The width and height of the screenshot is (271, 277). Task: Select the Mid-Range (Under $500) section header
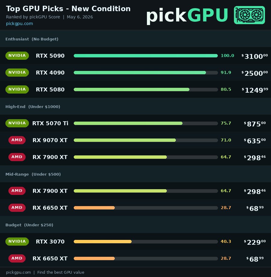coord(135,174)
